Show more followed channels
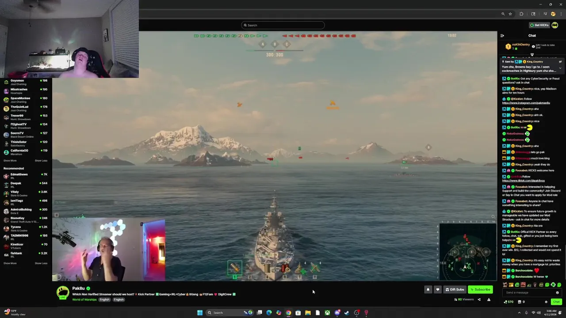The width and height of the screenshot is (566, 318). coord(10,161)
